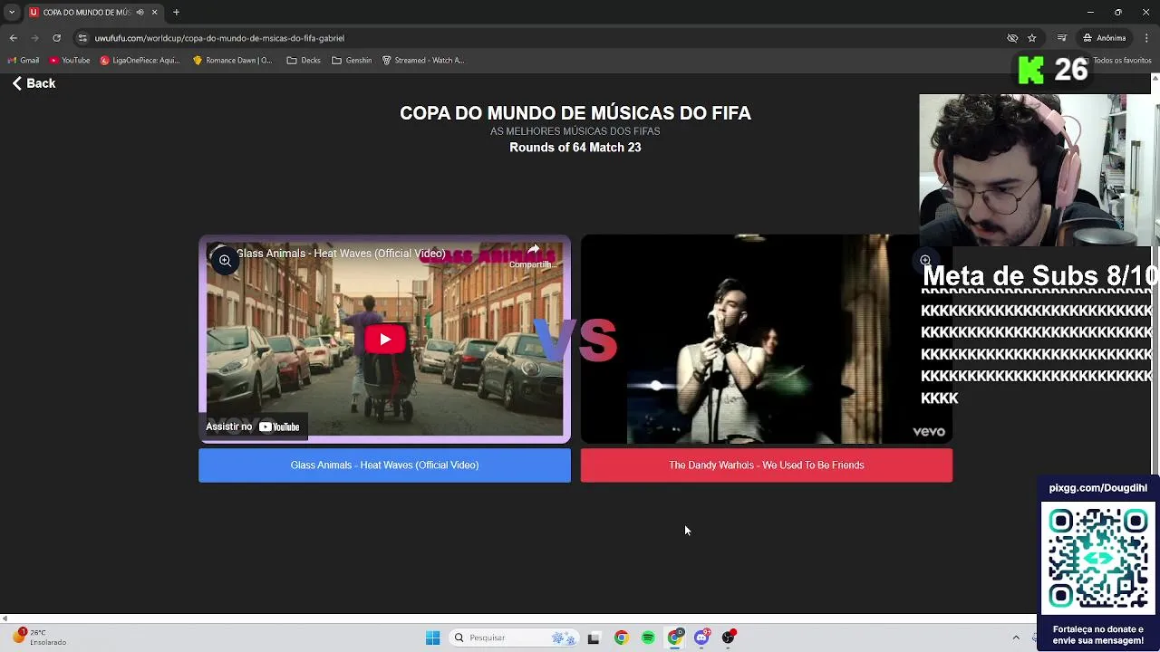
Task: Bookmark this page with the star icon
Action: pos(1031,38)
